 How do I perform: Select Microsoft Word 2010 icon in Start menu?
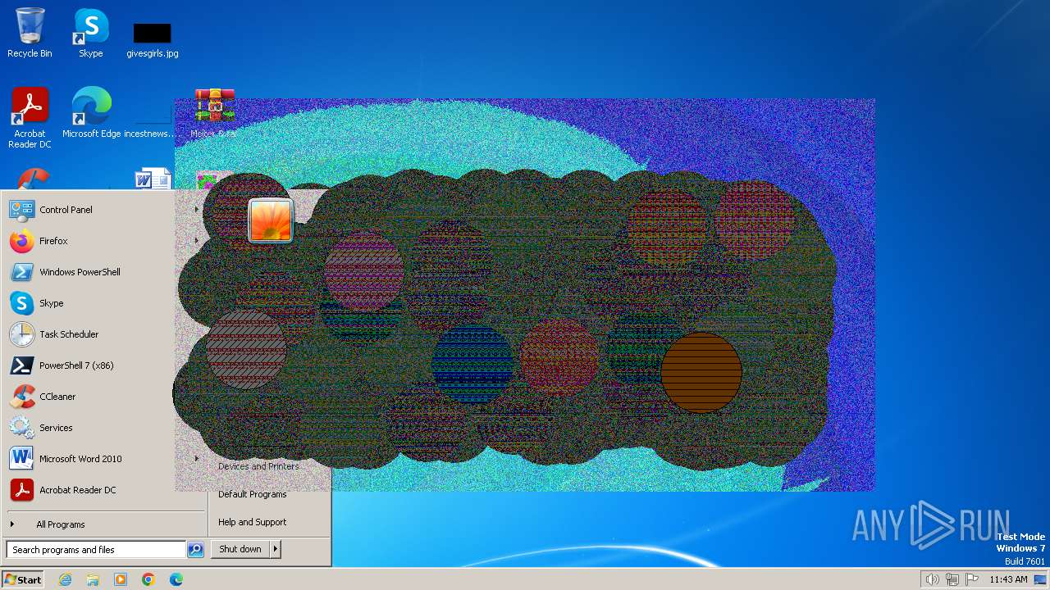click(x=21, y=459)
